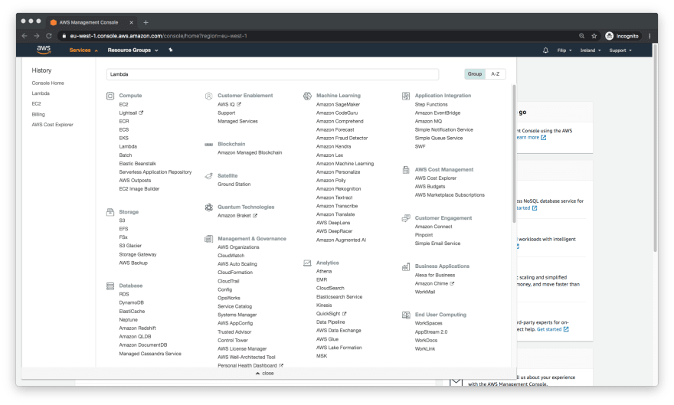Open Lambda from History list
This screenshot has width=674, height=405.
[41, 93]
